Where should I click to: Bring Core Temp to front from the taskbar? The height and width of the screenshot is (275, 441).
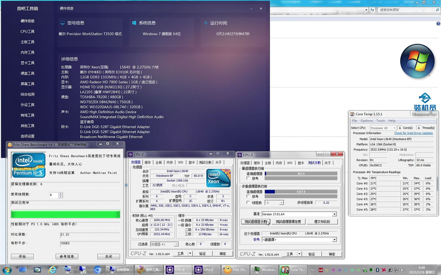click(293, 270)
